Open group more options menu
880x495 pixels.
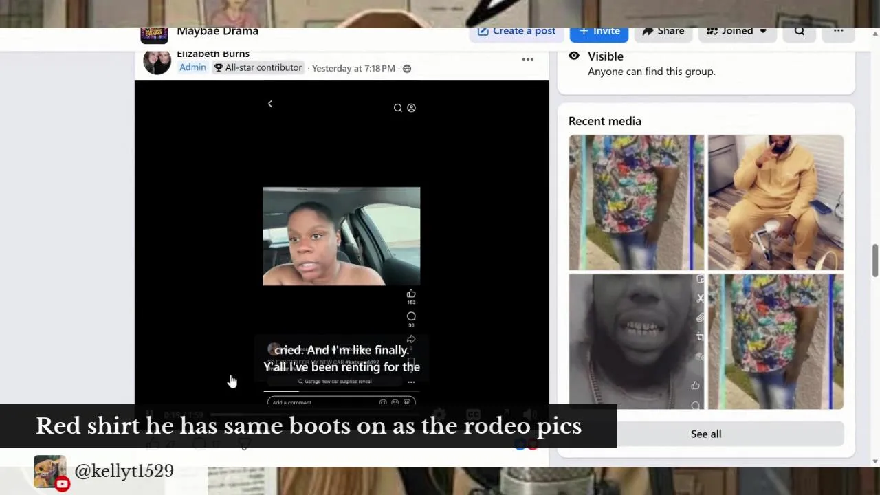(839, 32)
